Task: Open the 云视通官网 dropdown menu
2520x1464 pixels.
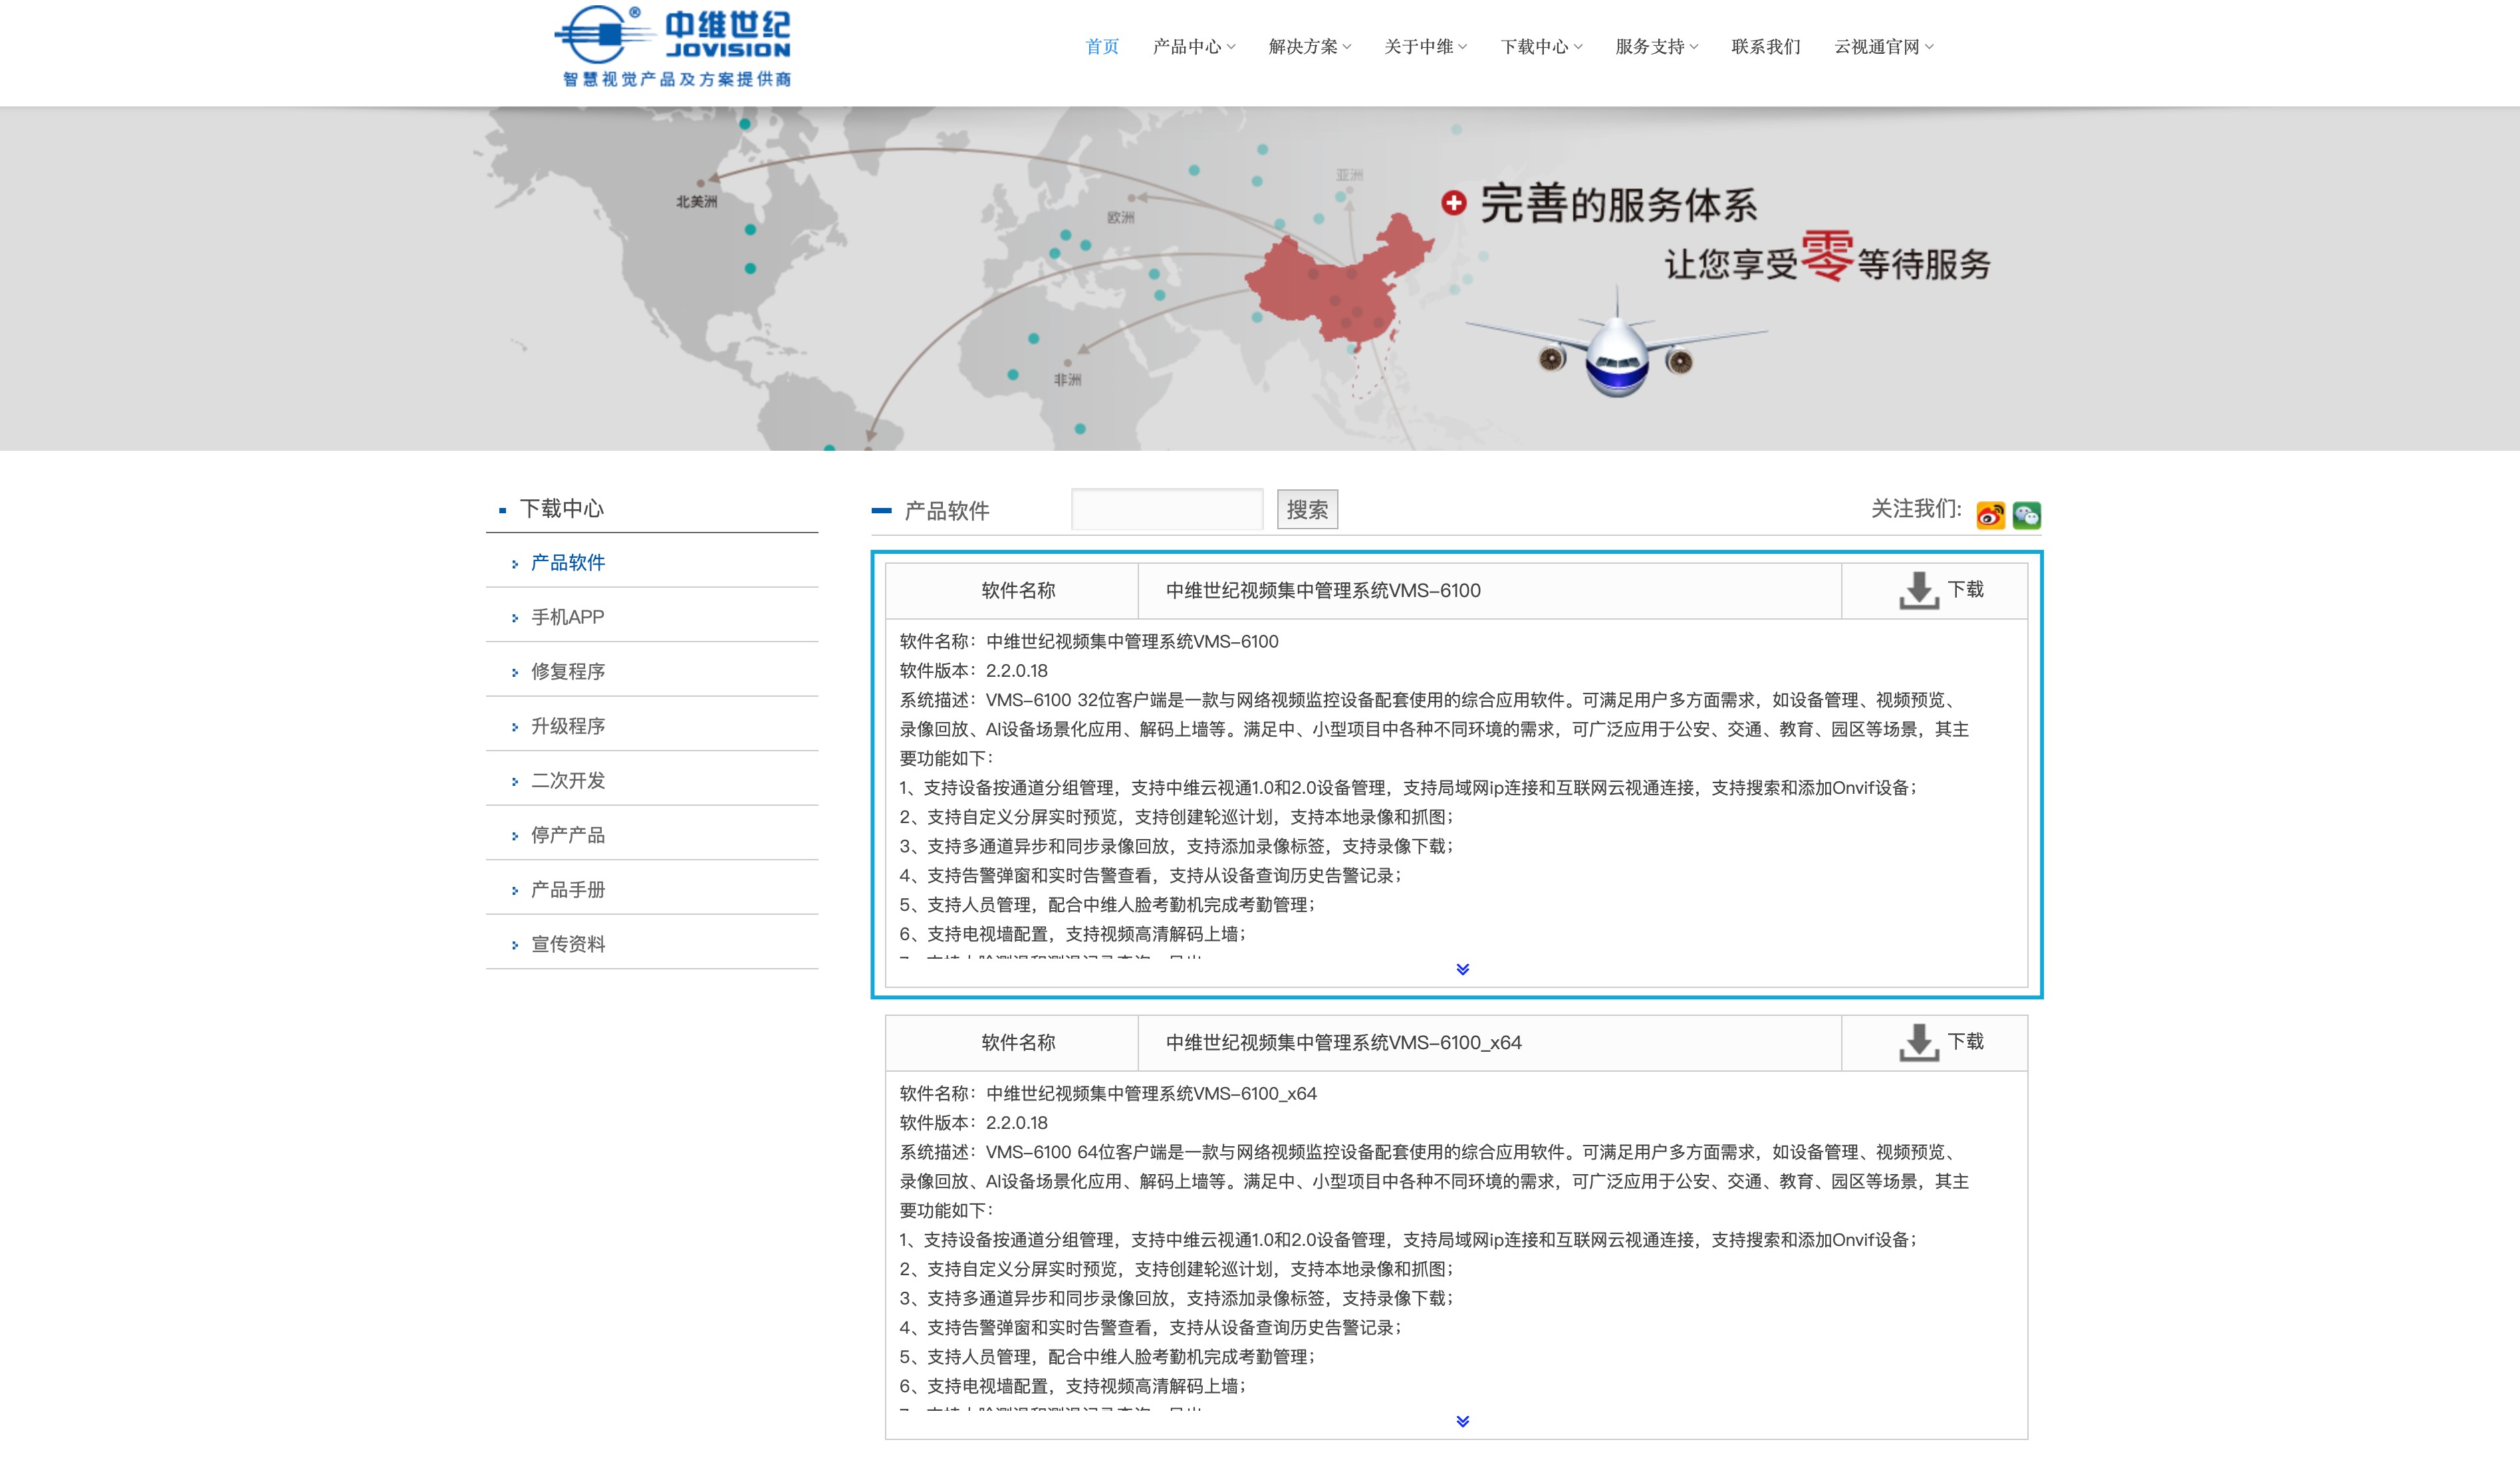Action: [1884, 46]
